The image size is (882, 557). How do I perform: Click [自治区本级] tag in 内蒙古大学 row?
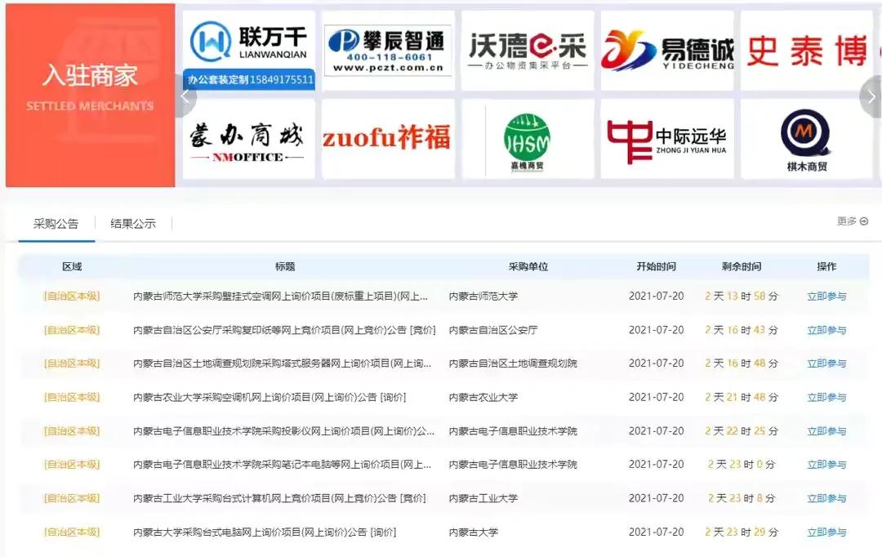[x=72, y=532]
